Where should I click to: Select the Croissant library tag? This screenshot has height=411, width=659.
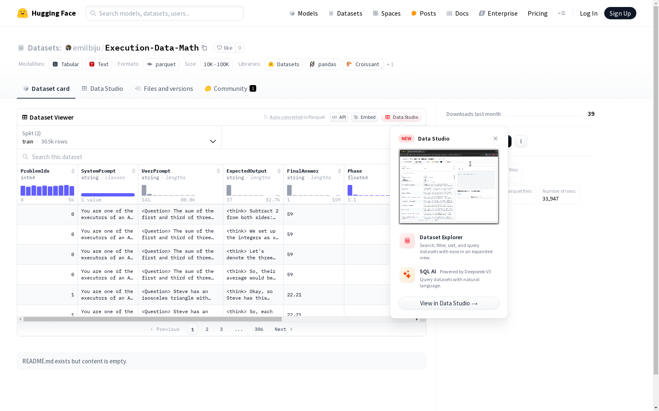363,64
